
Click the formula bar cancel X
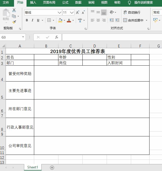[38, 37]
